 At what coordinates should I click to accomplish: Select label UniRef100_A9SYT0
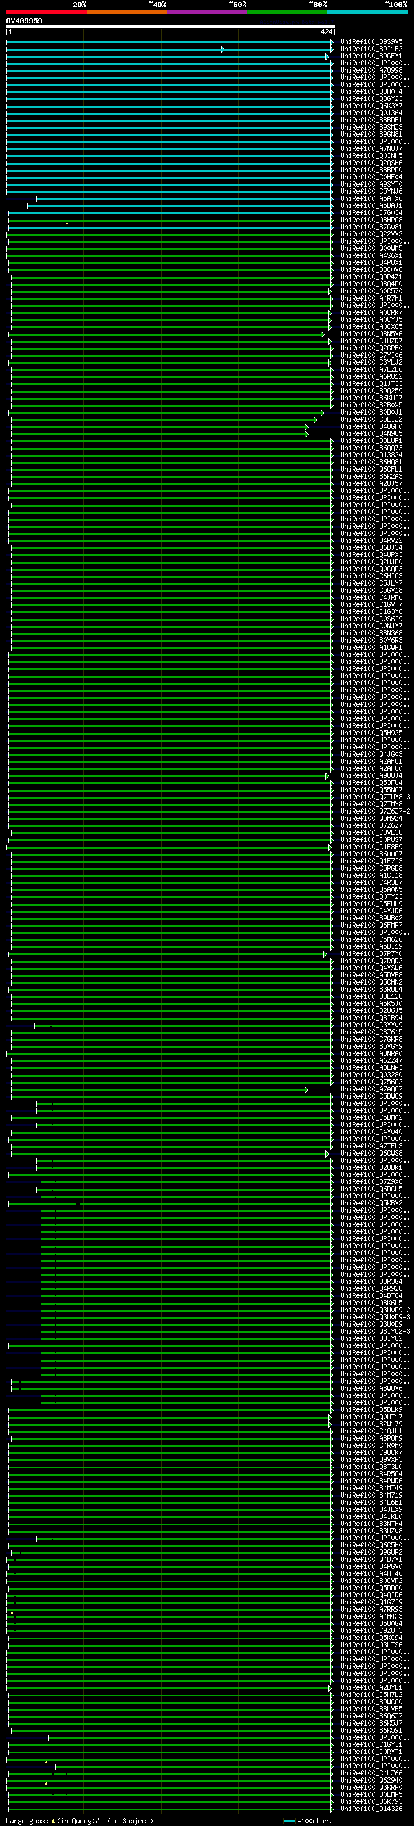pyautogui.click(x=371, y=185)
